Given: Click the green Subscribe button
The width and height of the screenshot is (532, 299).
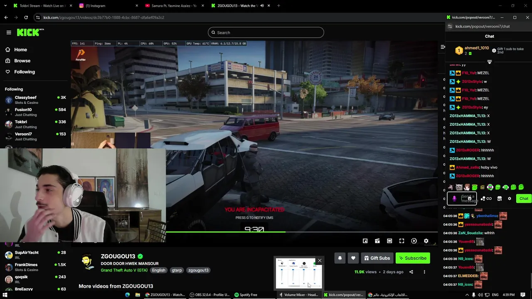Looking at the screenshot, I should click(413, 258).
